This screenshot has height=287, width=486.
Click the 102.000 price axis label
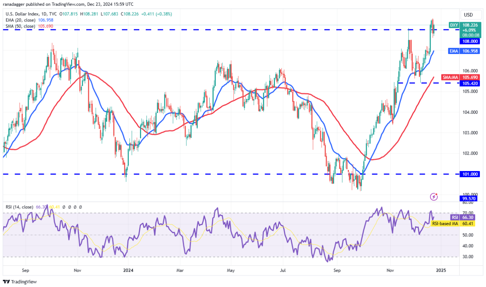[470, 153]
